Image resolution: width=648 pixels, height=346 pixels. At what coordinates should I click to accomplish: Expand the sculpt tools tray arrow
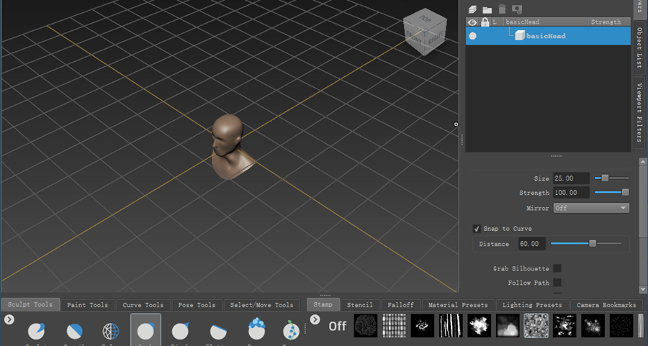(x=9, y=319)
